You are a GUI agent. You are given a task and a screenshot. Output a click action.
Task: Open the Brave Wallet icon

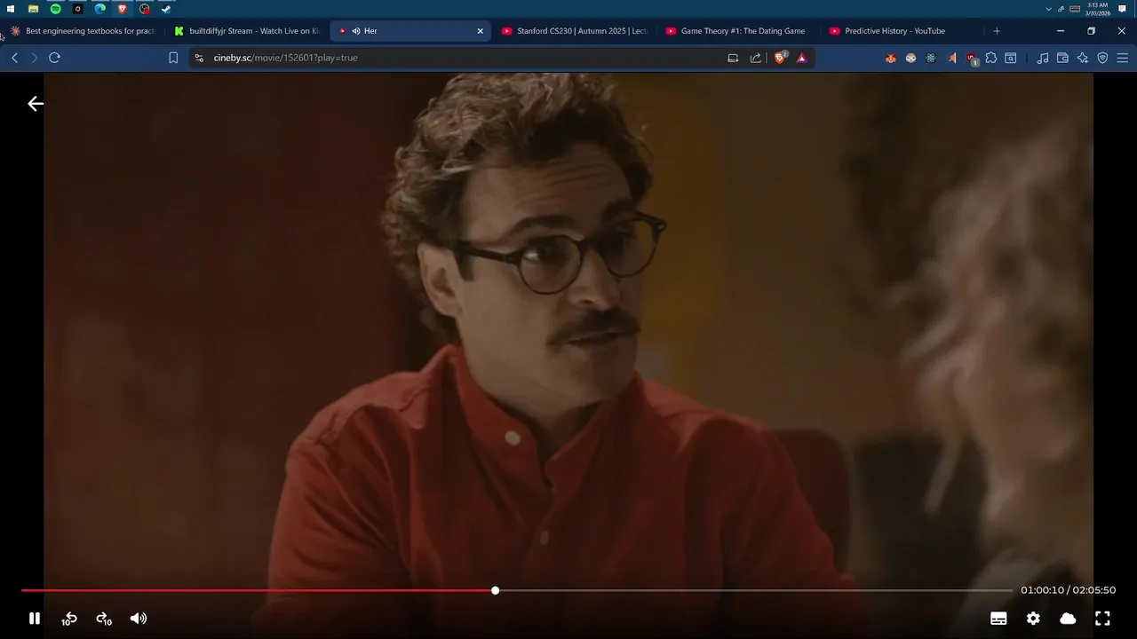point(1062,58)
